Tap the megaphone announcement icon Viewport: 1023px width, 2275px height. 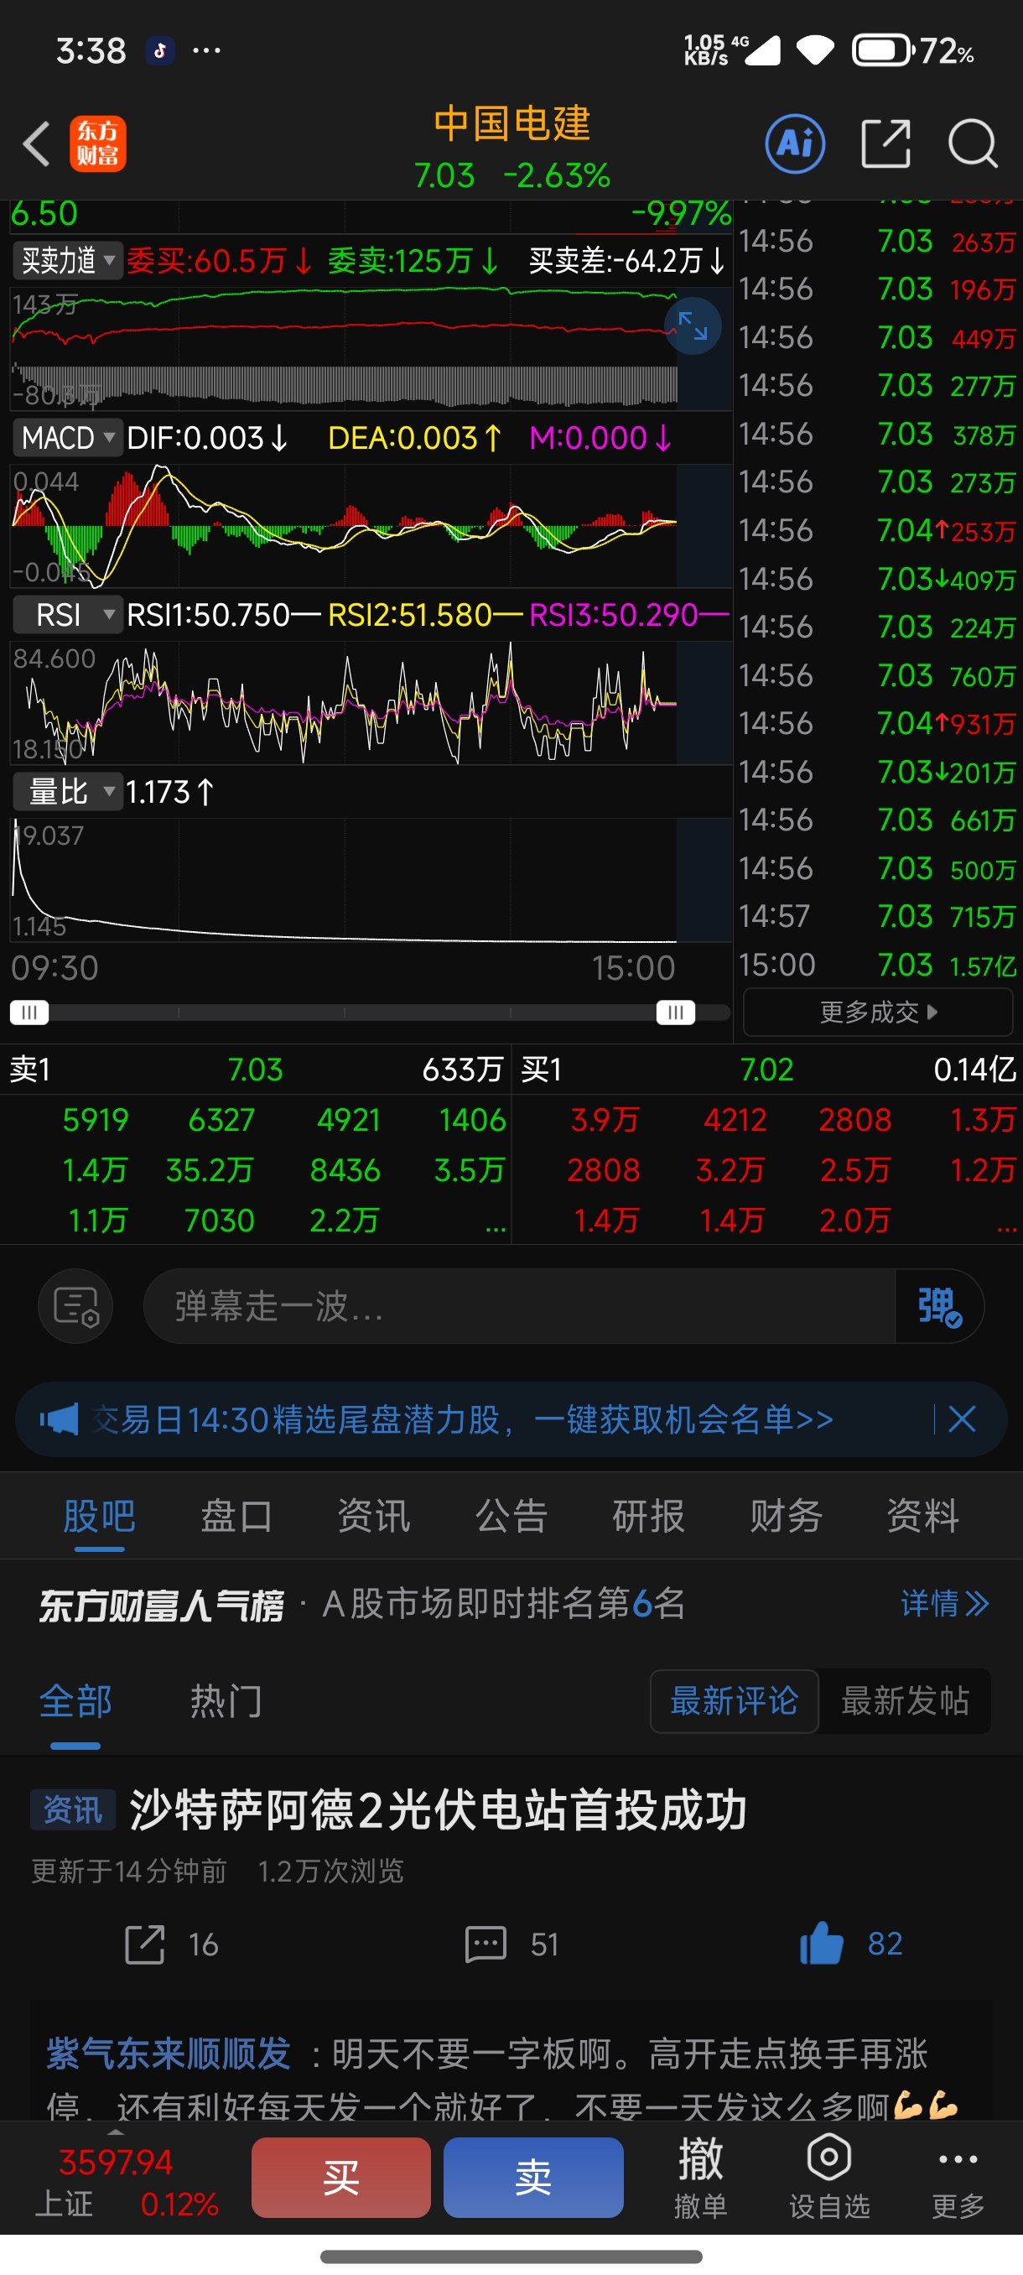[60, 1419]
